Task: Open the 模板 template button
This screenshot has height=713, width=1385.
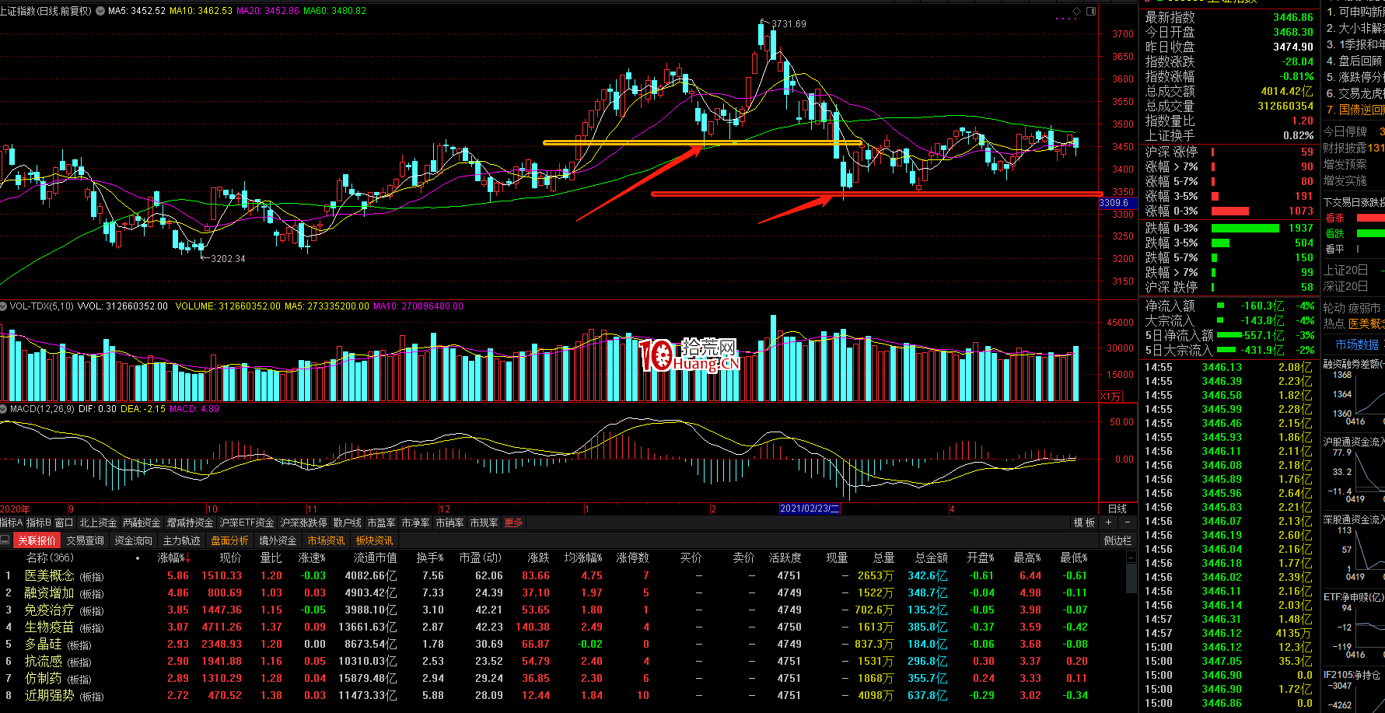Action: (x=1084, y=523)
